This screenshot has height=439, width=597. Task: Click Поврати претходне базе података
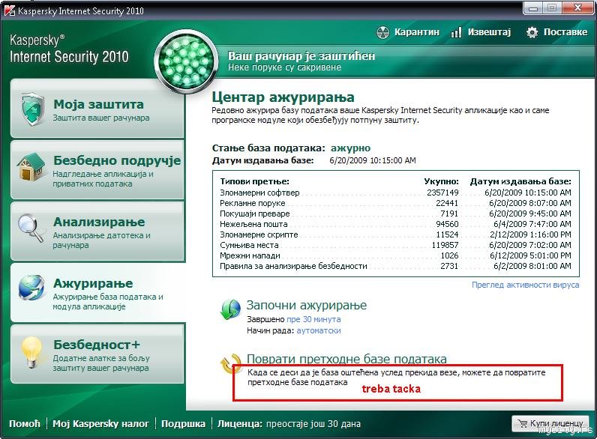[x=346, y=359]
